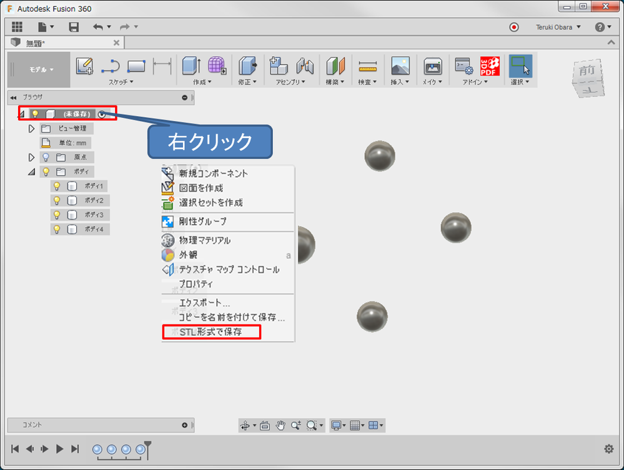Select the Create Form tool icon
The width and height of the screenshot is (624, 470).
click(x=217, y=66)
